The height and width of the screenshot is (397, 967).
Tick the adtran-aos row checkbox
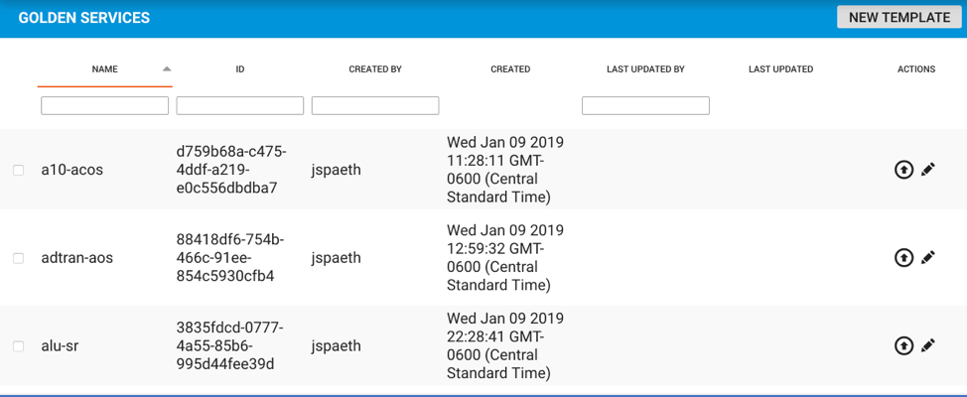click(x=18, y=259)
